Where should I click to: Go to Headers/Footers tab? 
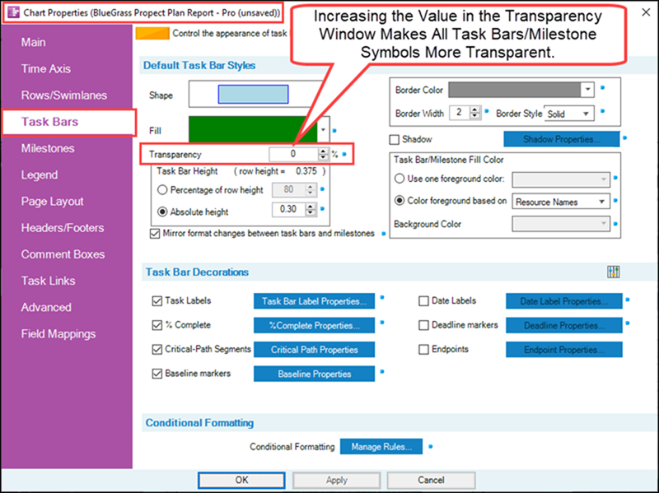(x=63, y=228)
